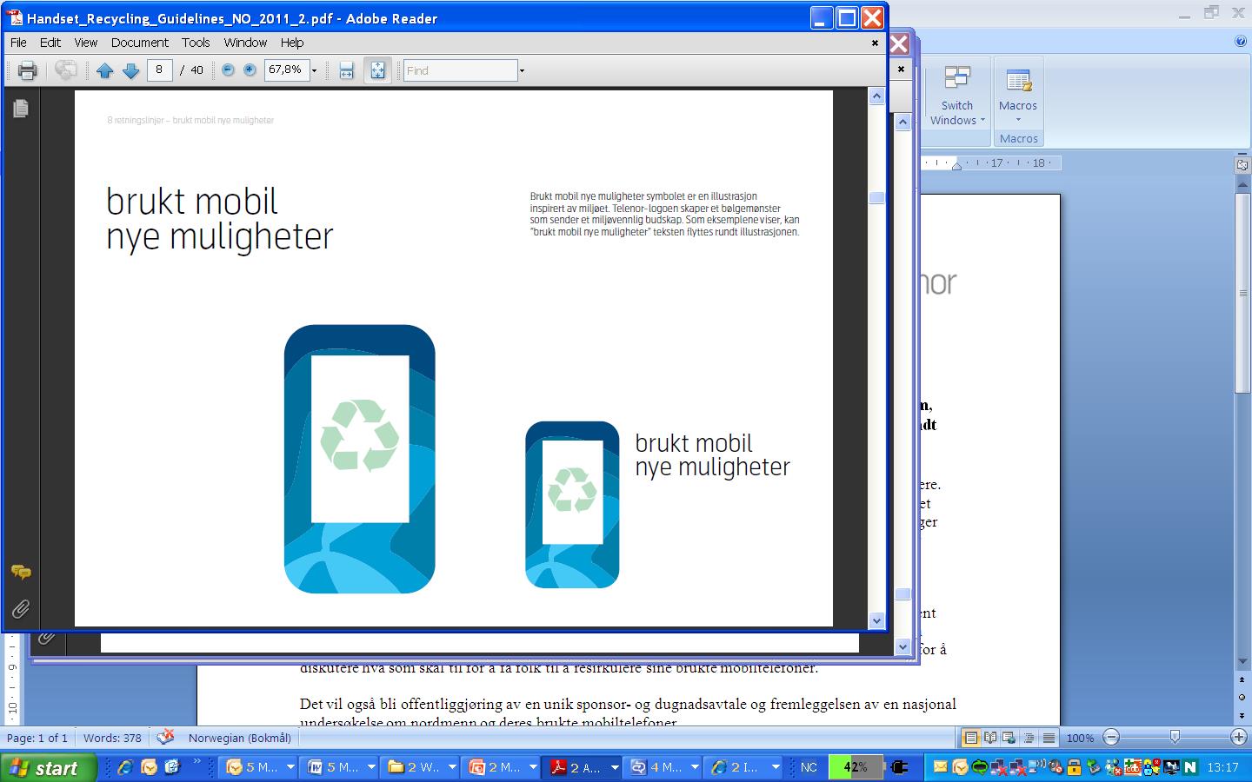Open the Comments panel speech bubble icon

21,572
